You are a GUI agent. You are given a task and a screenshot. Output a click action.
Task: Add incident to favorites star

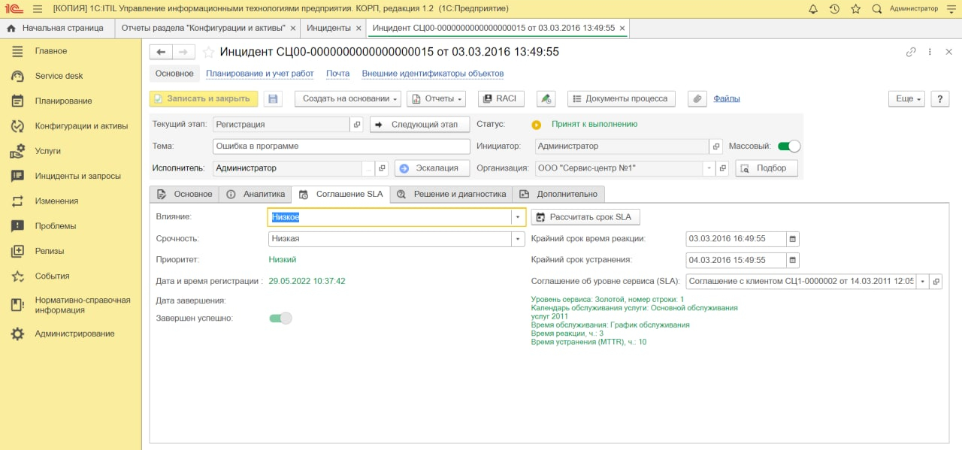click(208, 52)
